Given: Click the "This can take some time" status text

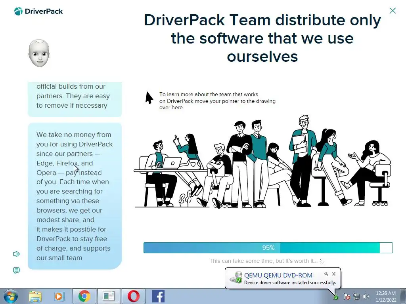Looking at the screenshot, I should click(x=263, y=261).
